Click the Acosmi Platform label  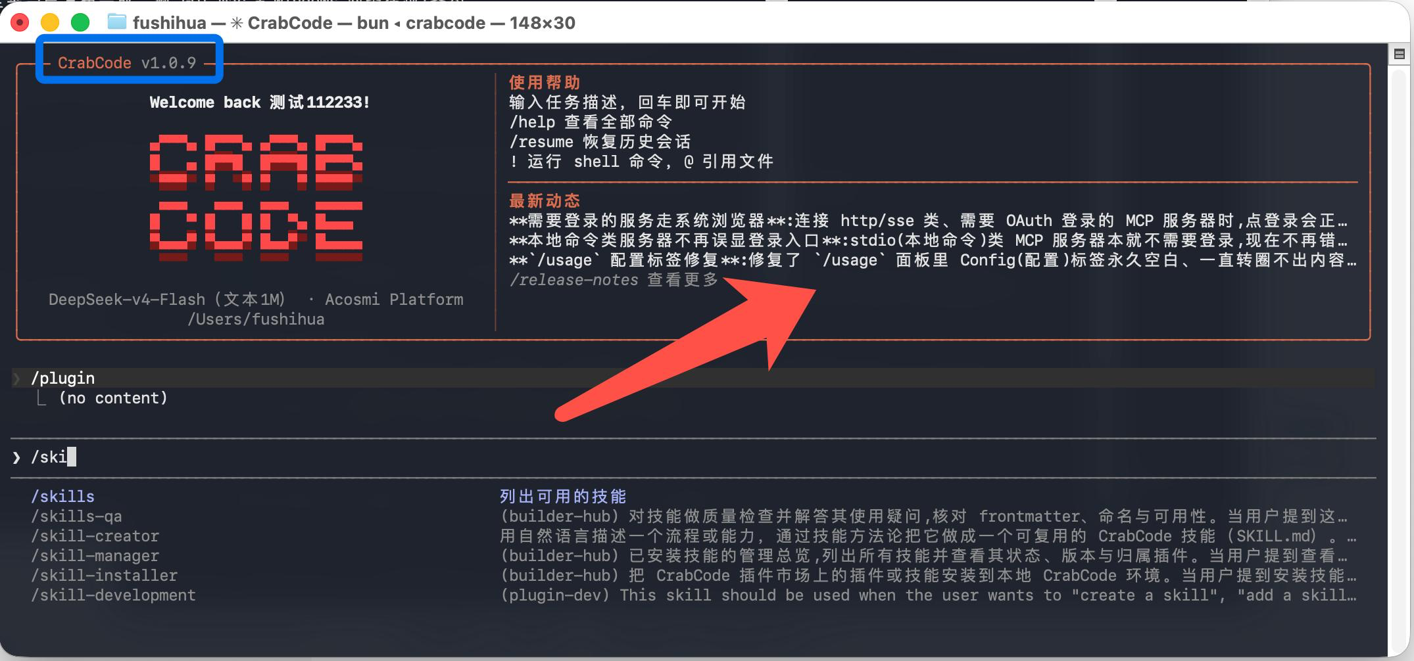pyautogui.click(x=394, y=300)
